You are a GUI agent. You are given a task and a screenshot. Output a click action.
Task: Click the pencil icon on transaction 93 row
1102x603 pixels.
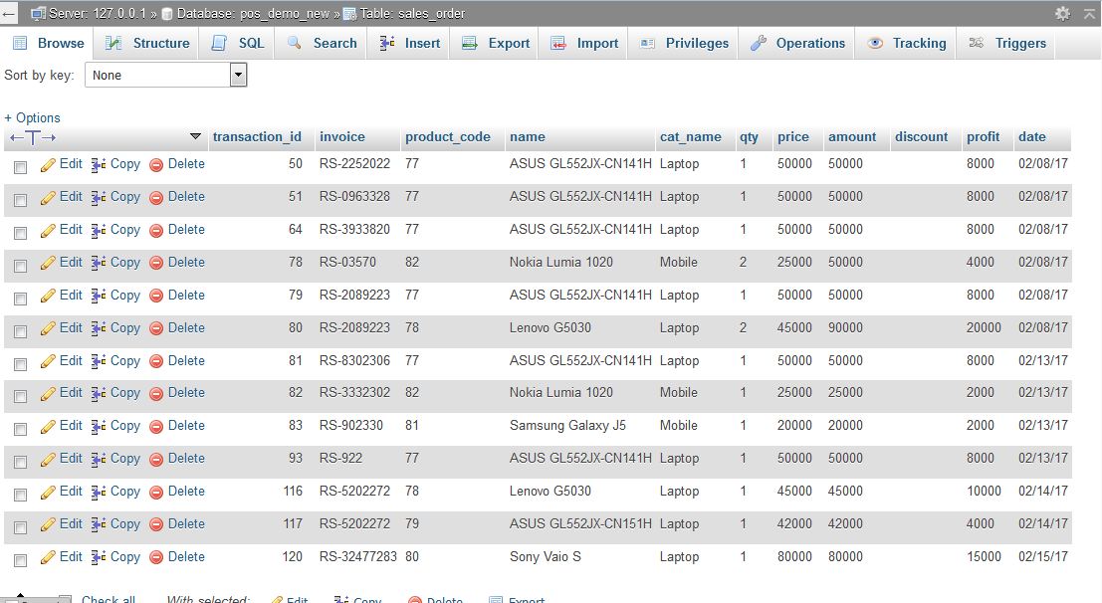pos(48,460)
